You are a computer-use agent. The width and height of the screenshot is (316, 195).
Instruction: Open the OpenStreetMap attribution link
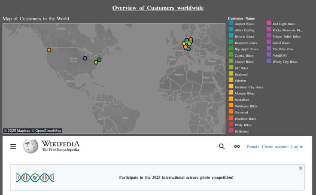pyautogui.click(x=48, y=131)
